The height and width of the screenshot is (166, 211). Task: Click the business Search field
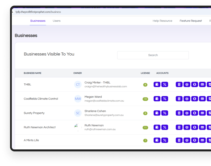tap(153, 55)
